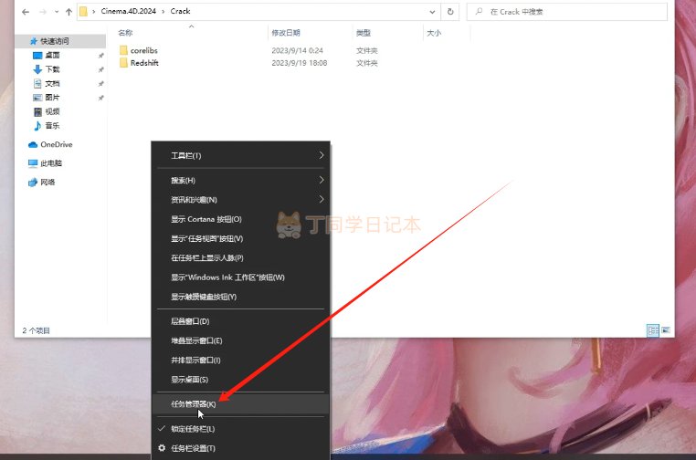Expand the Search submenu arrow
The height and width of the screenshot is (460, 696).
coord(322,180)
